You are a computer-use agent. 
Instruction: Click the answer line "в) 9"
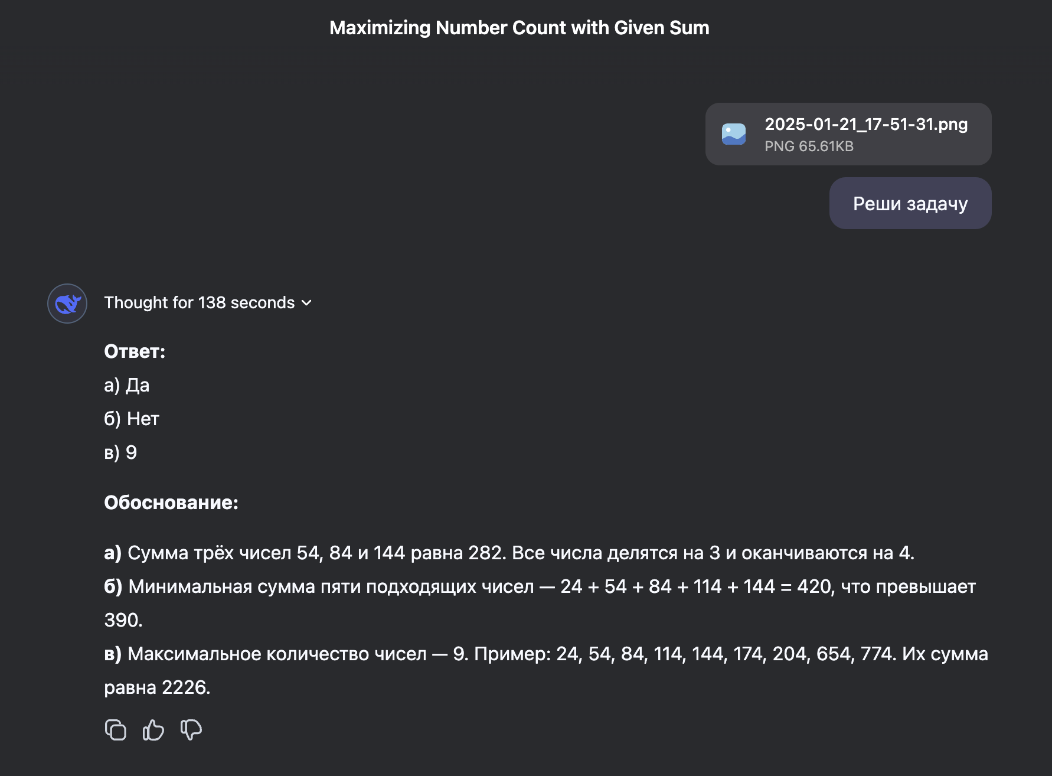coord(120,452)
